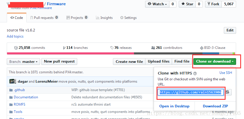View the 114 branches list
The width and height of the screenshot is (244, 119).
(x=75, y=48)
